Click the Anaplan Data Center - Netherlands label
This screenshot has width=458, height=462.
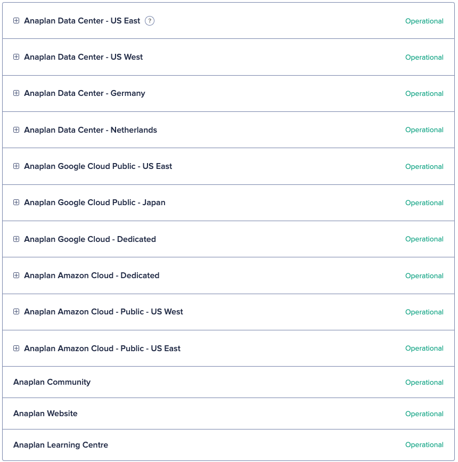(91, 130)
